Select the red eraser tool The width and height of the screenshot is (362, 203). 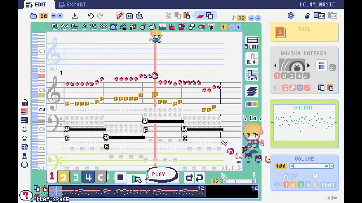point(200,16)
